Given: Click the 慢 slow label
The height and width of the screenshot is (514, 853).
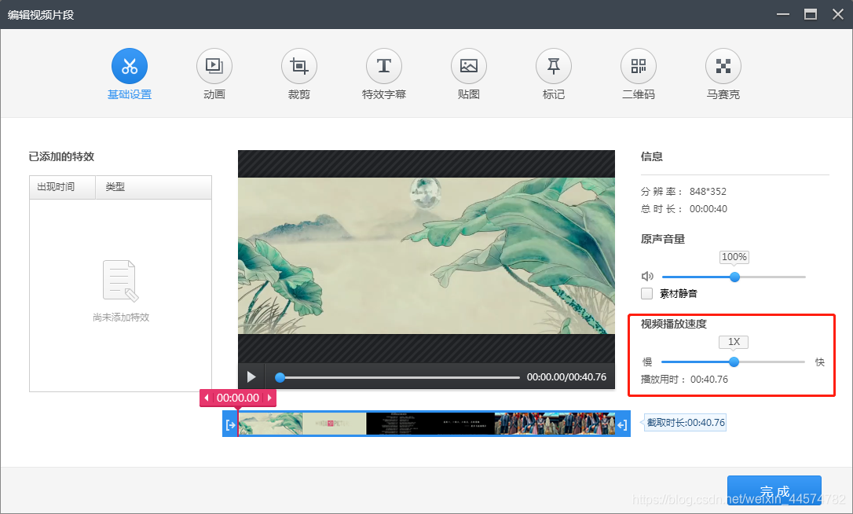Looking at the screenshot, I should tap(647, 362).
